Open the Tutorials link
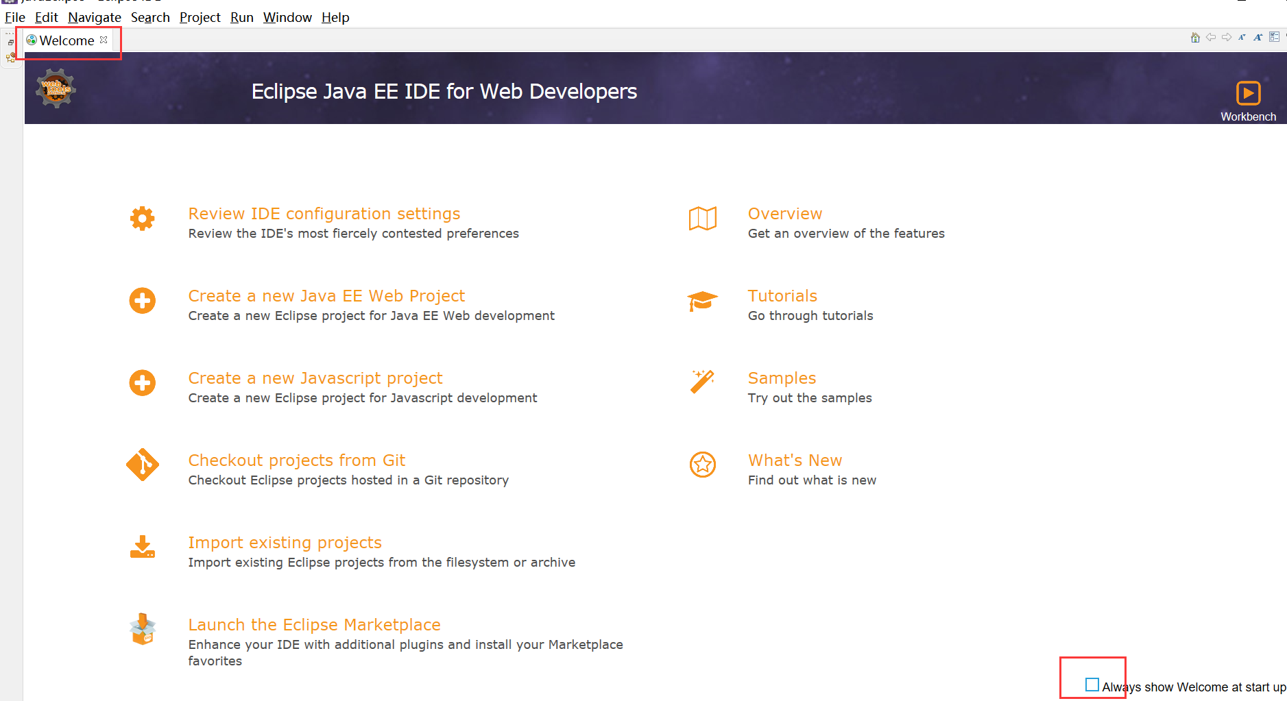The image size is (1287, 701). pyautogui.click(x=782, y=296)
